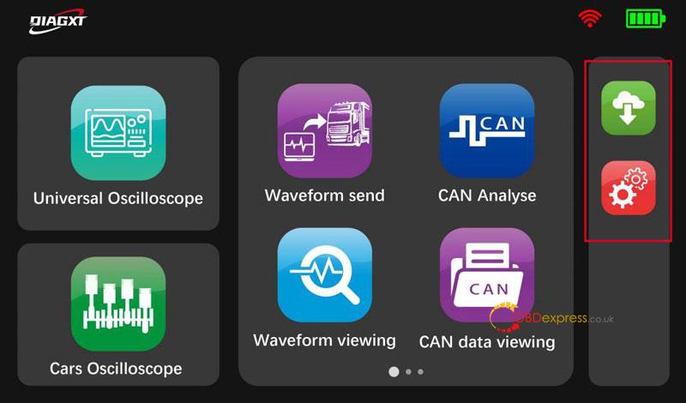
Task: Tap the green battery indicator
Action: (x=646, y=19)
